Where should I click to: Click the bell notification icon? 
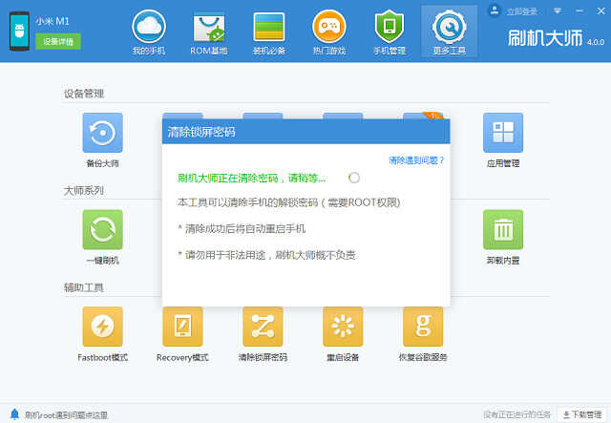point(14,414)
